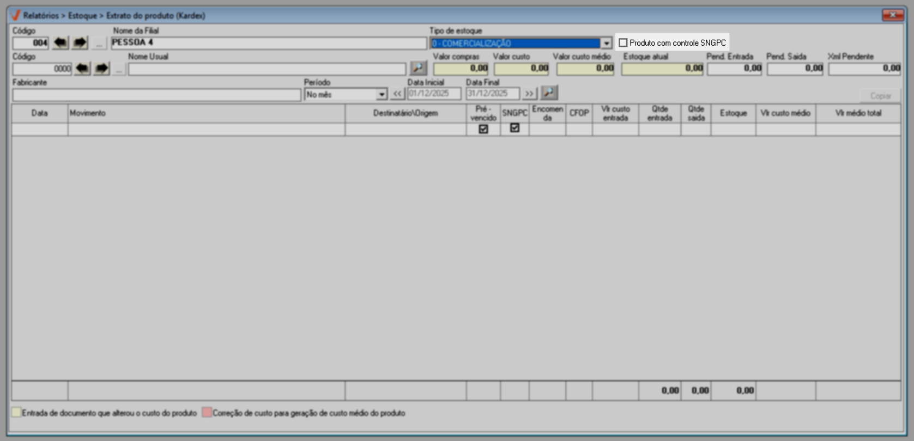Click the Pend. Entrada value field

pyautogui.click(x=735, y=69)
